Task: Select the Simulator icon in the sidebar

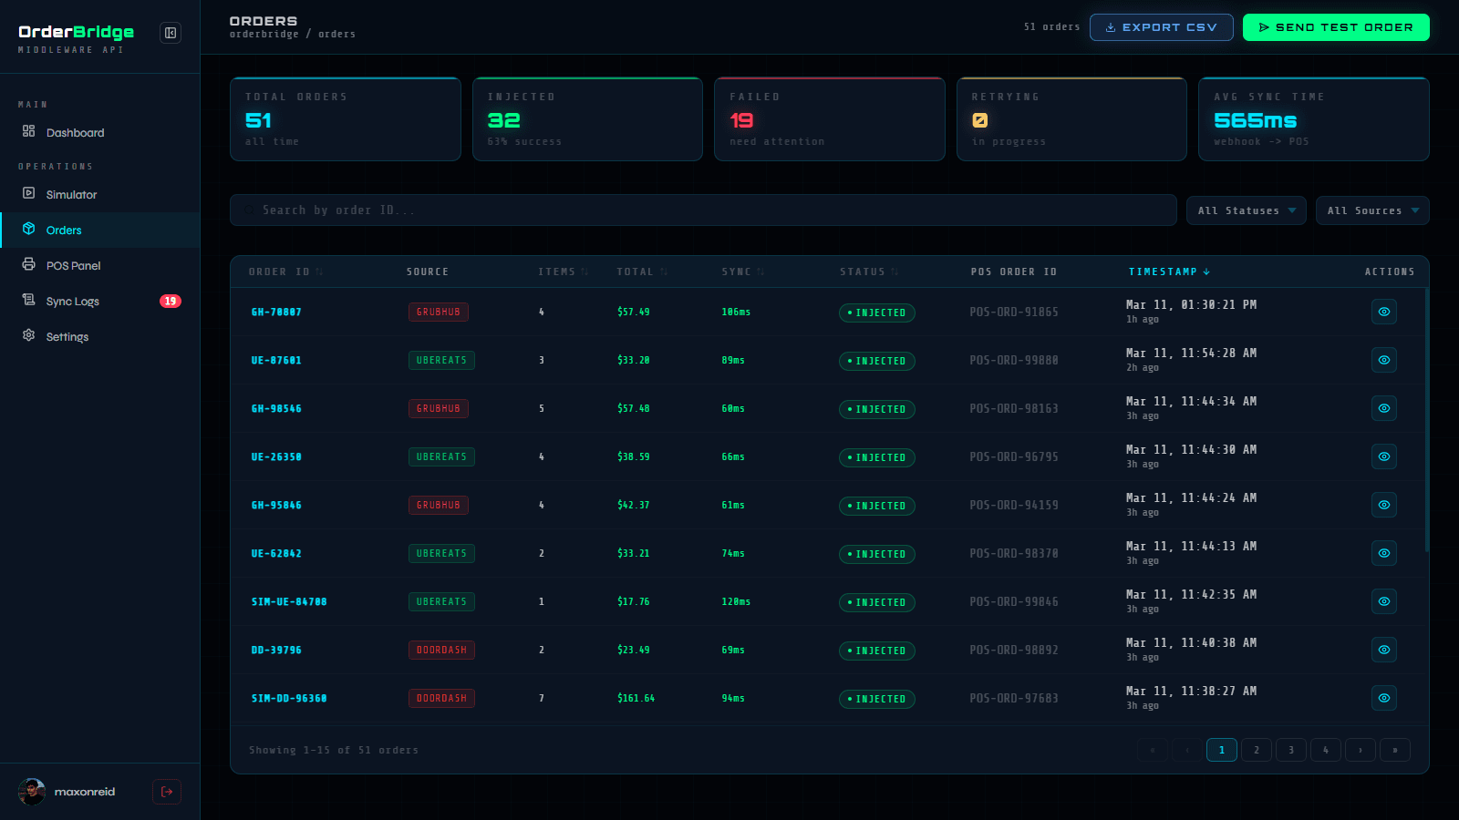Action: (x=30, y=194)
